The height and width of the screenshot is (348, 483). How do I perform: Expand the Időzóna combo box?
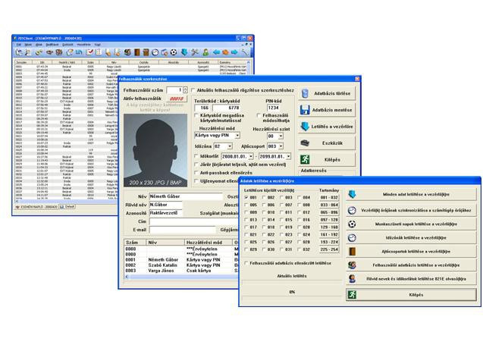pyautogui.click(x=228, y=146)
